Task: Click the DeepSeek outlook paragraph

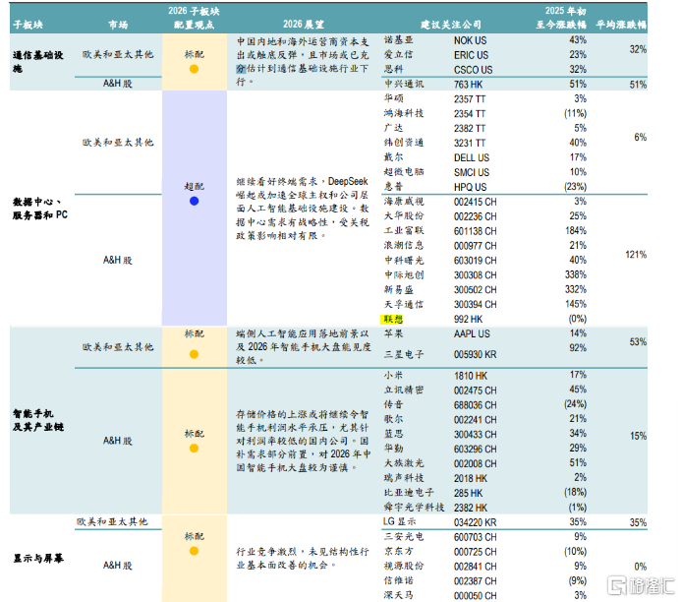Action: pos(303,209)
